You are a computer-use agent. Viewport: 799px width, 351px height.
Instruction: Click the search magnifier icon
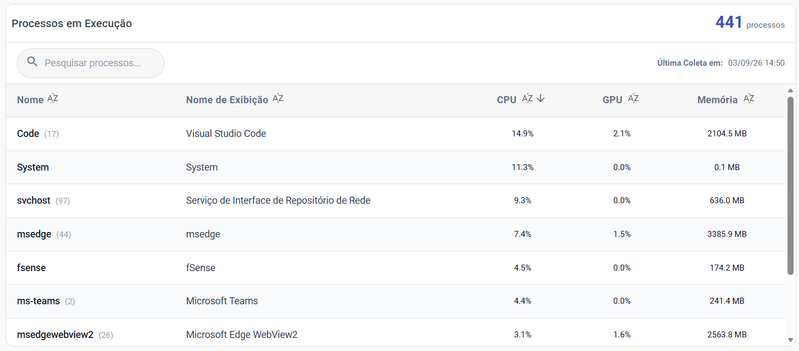pyautogui.click(x=33, y=62)
